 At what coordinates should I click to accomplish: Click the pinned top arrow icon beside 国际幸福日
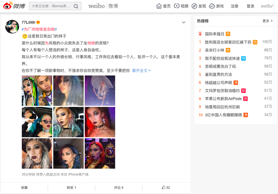pos(200,34)
